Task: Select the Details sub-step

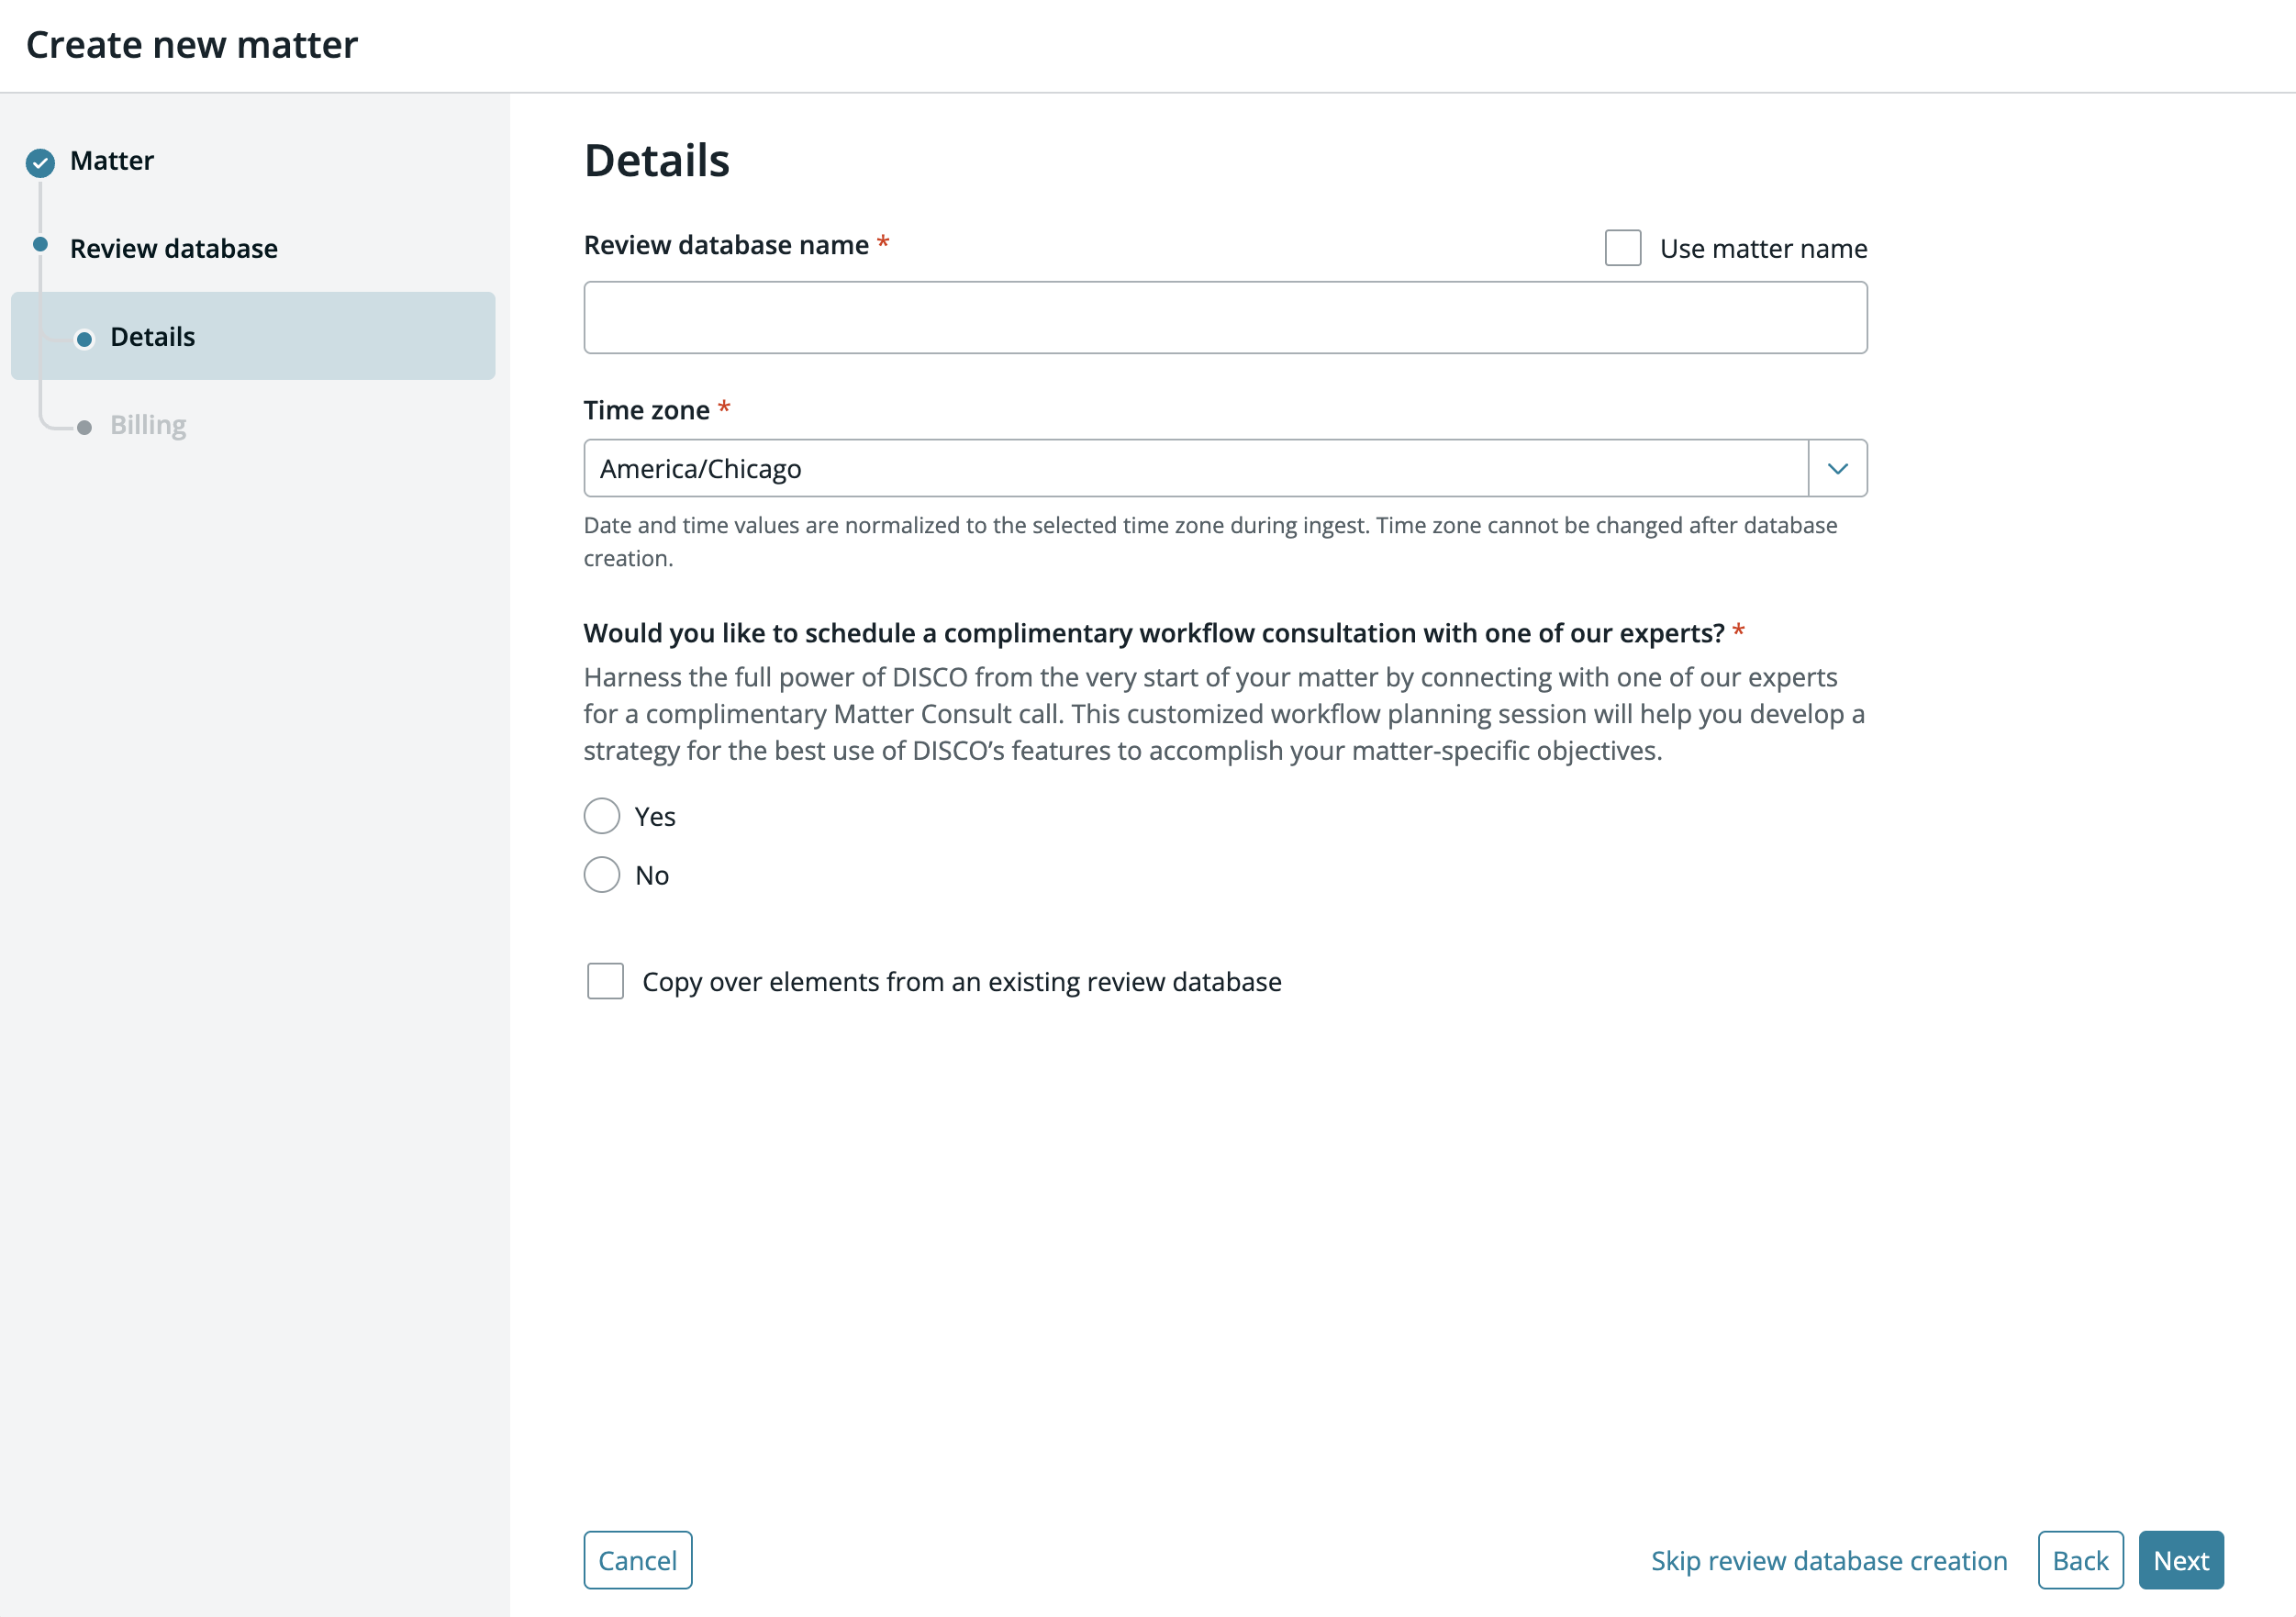Action: coord(253,336)
